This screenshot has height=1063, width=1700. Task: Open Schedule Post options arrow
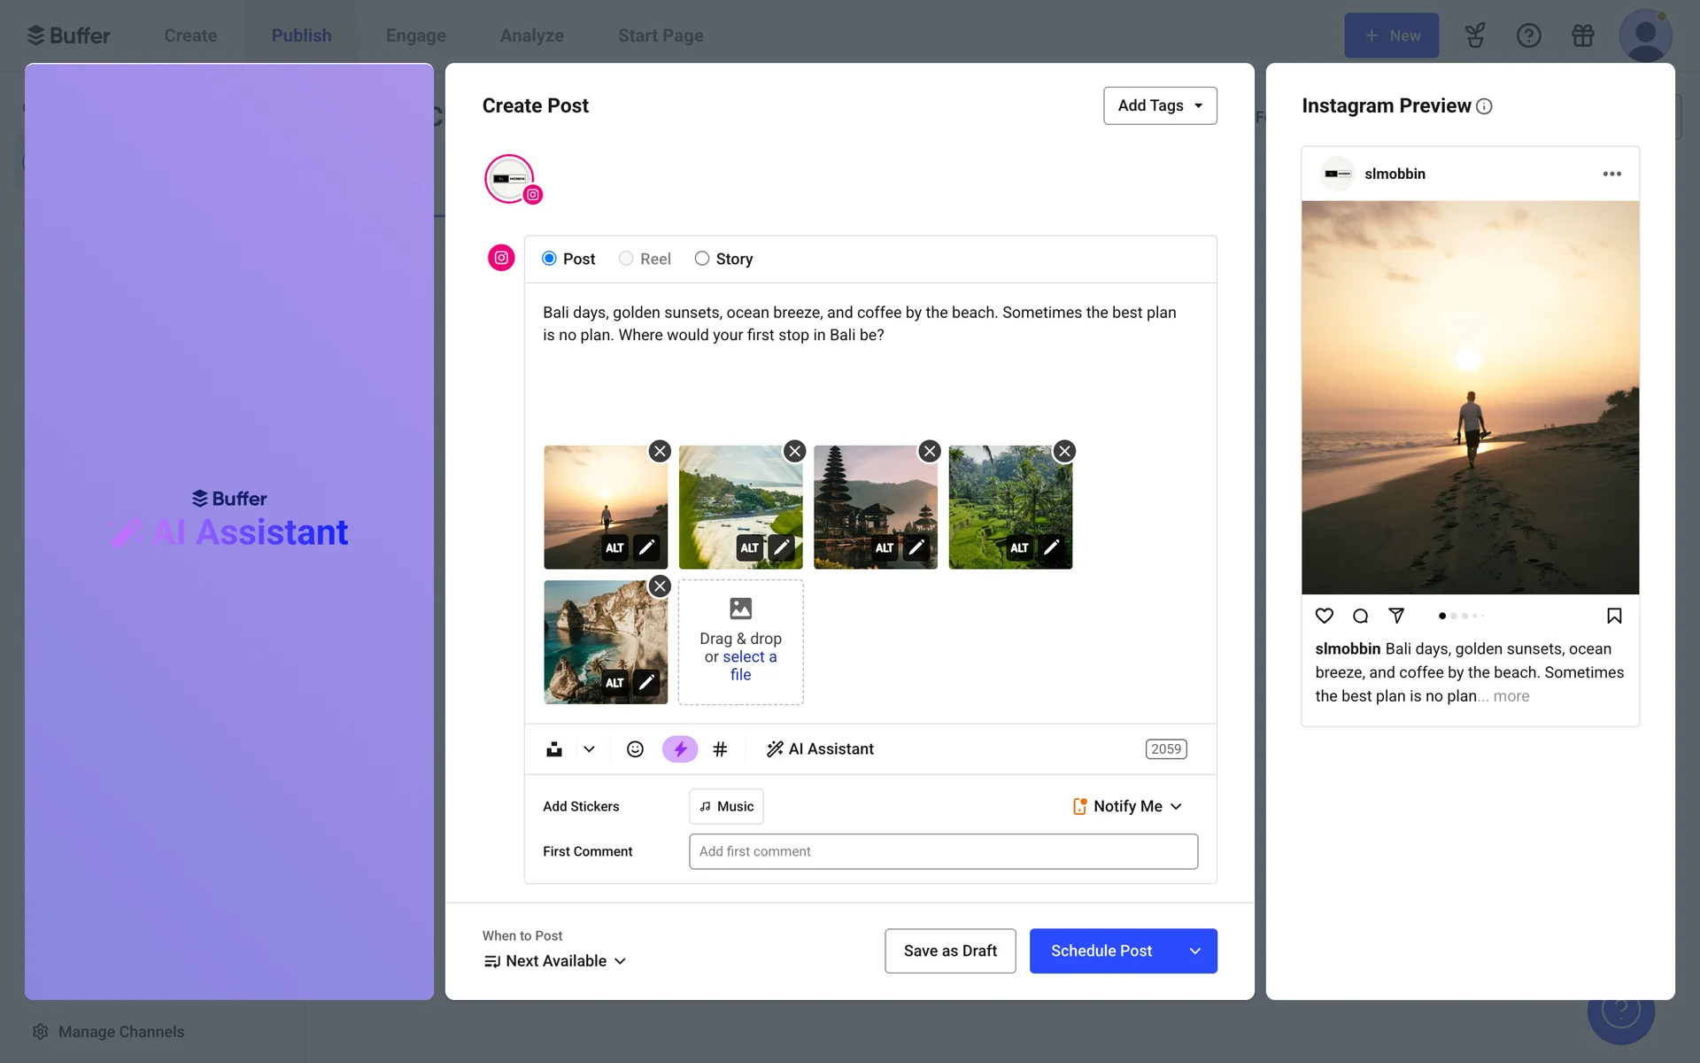1194,950
